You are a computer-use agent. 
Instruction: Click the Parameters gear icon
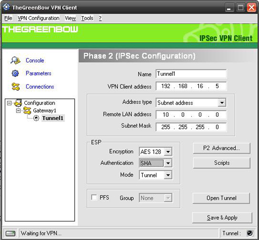(15, 73)
